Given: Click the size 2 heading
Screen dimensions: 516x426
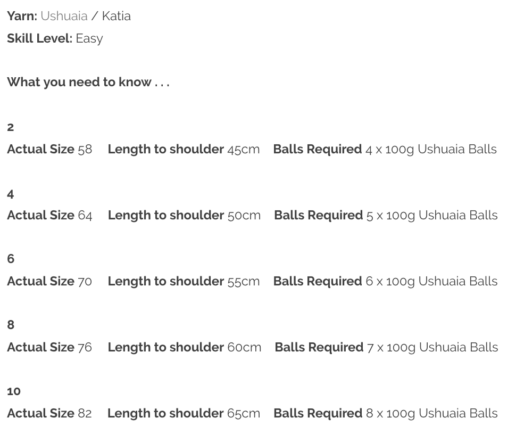Looking at the screenshot, I should (x=11, y=127).
